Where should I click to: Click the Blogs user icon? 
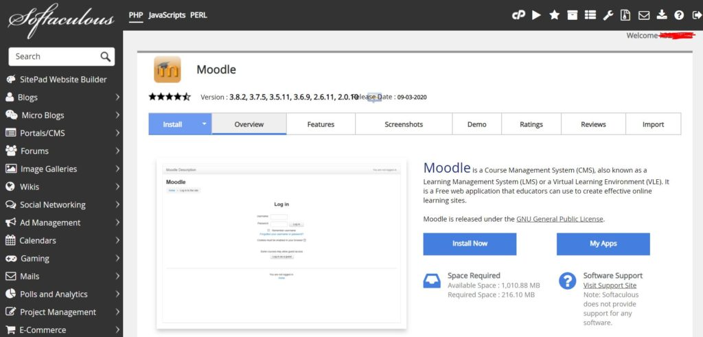10,97
